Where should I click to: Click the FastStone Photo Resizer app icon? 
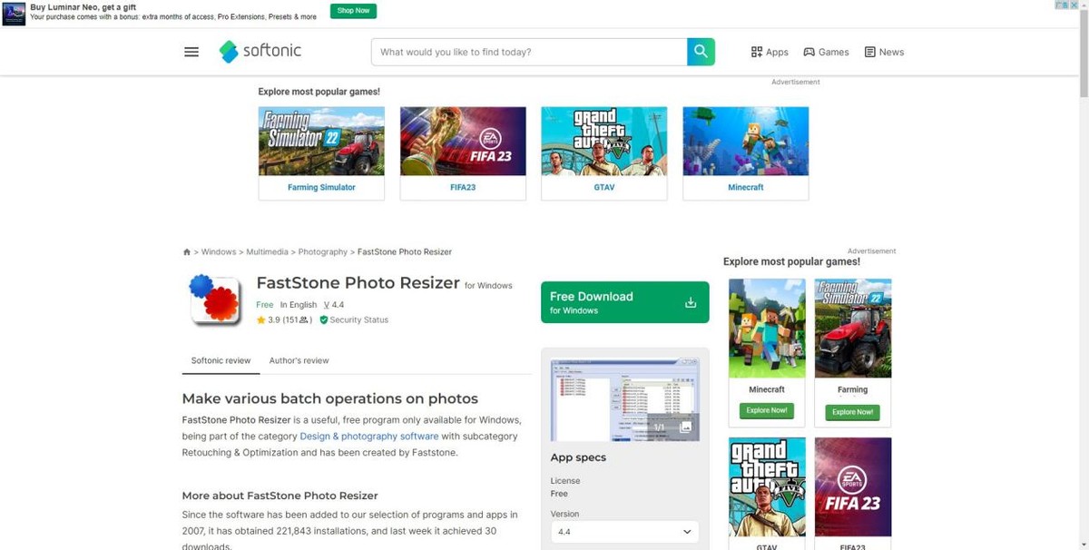(215, 300)
